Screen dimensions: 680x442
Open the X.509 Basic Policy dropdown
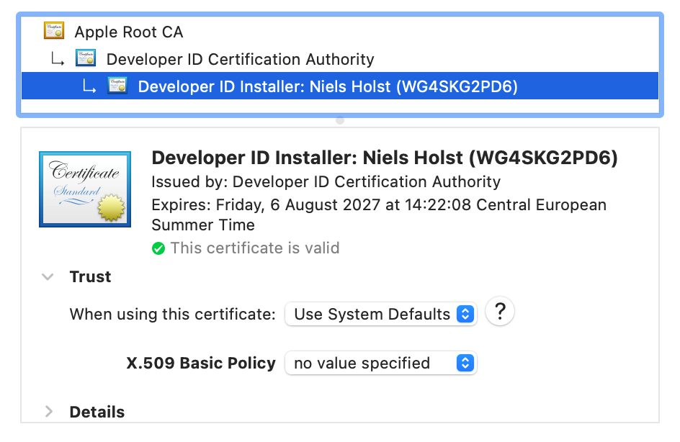[381, 363]
